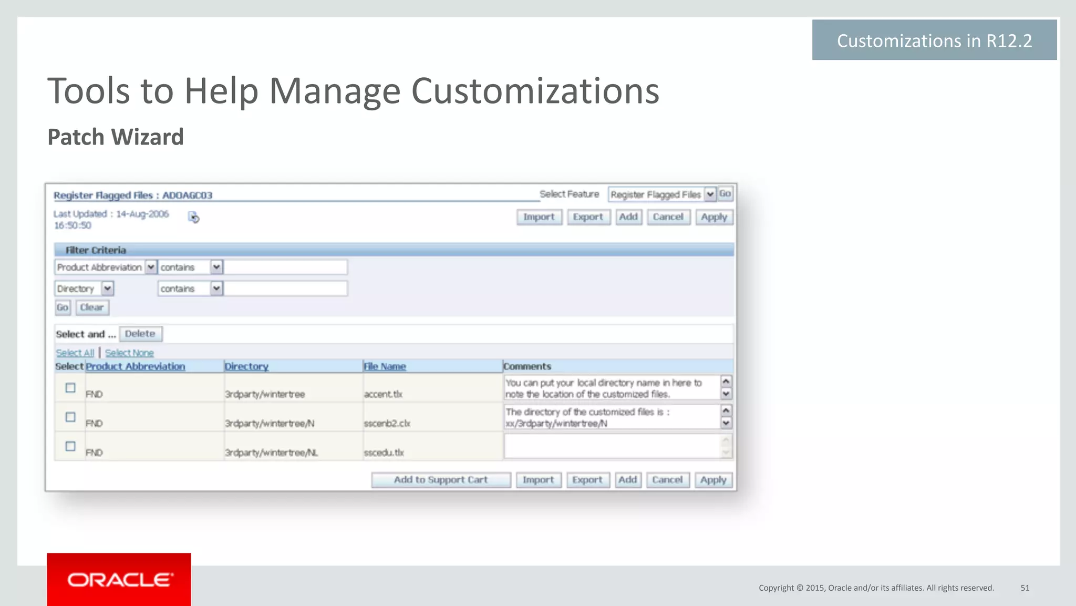
Task: Sort by File Name column header
Action: pos(385,366)
